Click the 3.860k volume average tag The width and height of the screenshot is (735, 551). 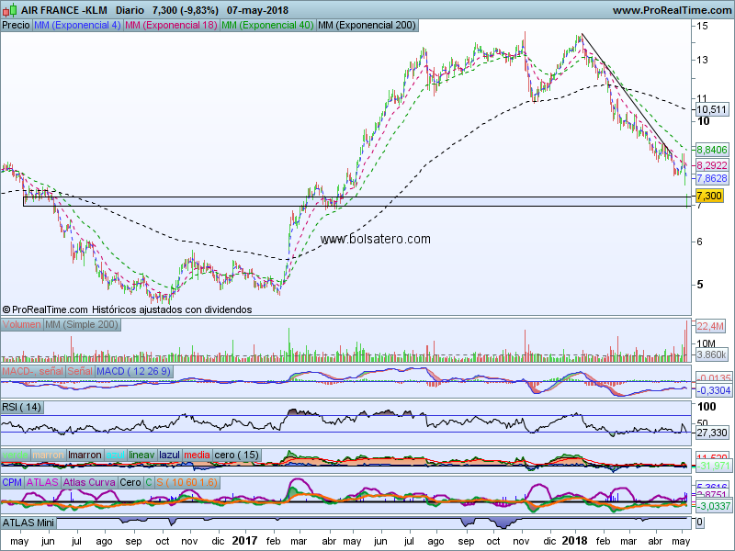pos(711,354)
